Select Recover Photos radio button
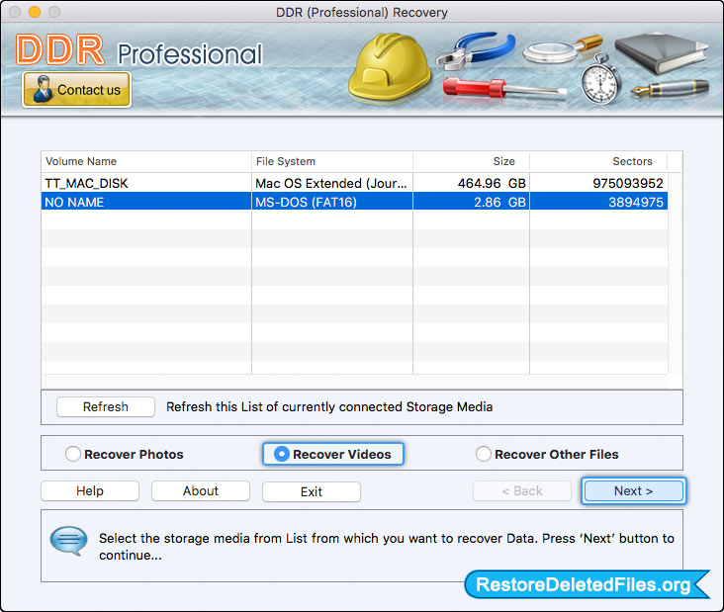This screenshot has height=612, width=724. coord(73,454)
